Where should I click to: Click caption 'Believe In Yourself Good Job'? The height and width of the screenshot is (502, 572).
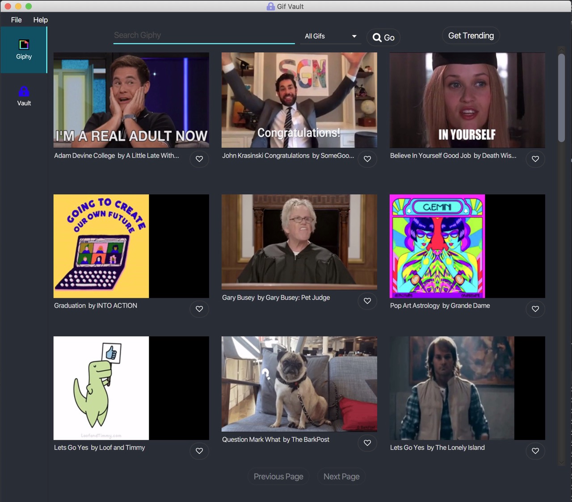tap(430, 155)
